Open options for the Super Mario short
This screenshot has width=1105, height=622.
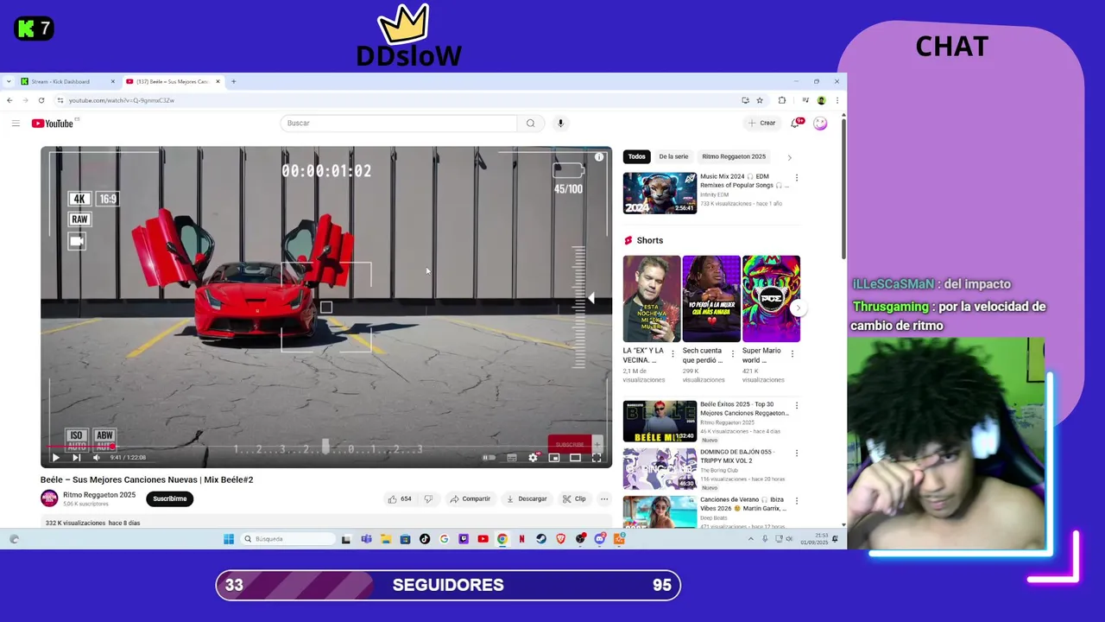792,353
